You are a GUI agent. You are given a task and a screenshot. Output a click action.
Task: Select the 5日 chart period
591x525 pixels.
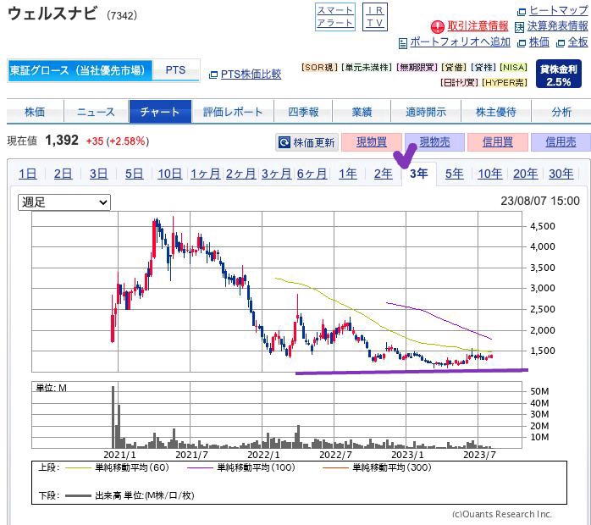134,174
